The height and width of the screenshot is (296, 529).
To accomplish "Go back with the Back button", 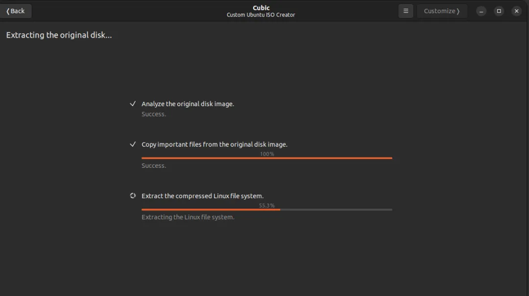I will (16, 11).
